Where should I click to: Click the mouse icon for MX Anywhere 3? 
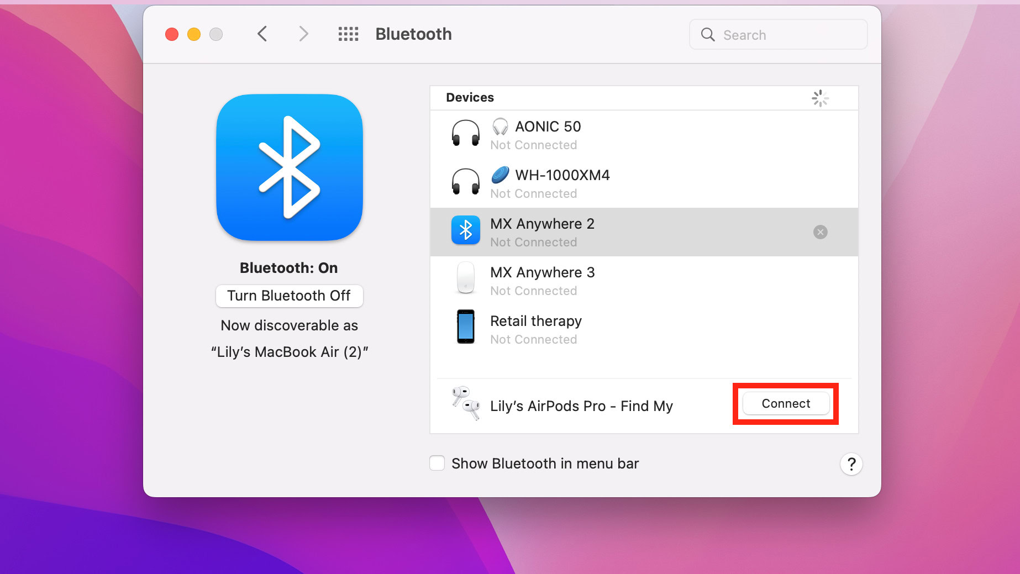[x=466, y=278]
